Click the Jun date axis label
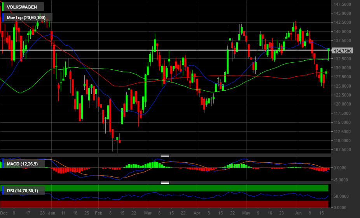The width and height of the screenshot is (360, 218). coord(298,213)
